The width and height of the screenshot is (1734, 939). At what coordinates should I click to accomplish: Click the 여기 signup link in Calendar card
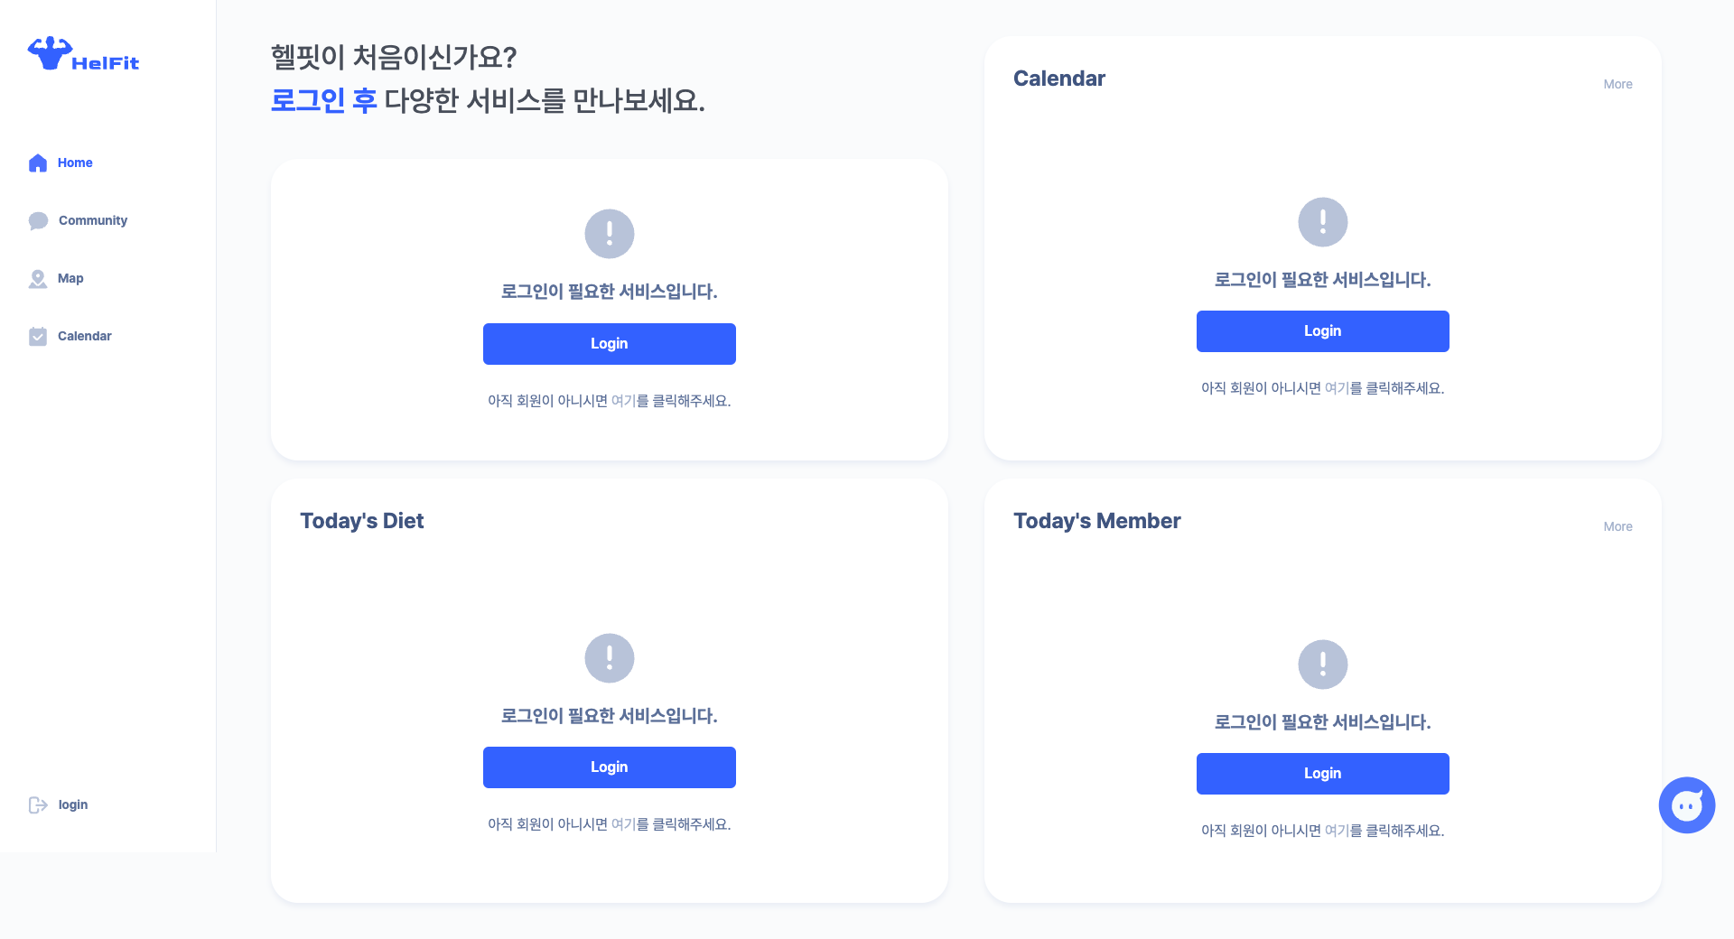[x=1337, y=388]
